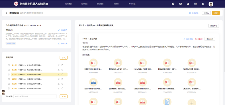This screenshot has height=105, width=225.
Task: Click the trash icon for chapter 第六章
Action: pos(62,88)
